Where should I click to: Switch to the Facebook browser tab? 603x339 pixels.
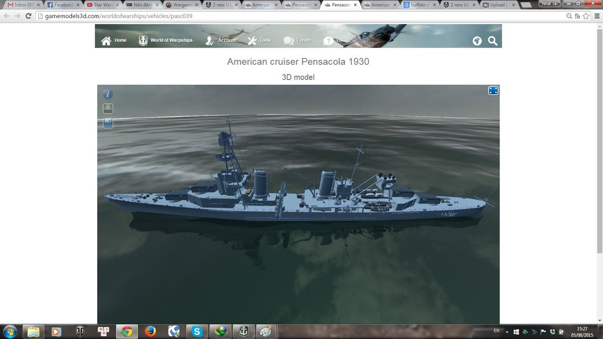point(62,5)
